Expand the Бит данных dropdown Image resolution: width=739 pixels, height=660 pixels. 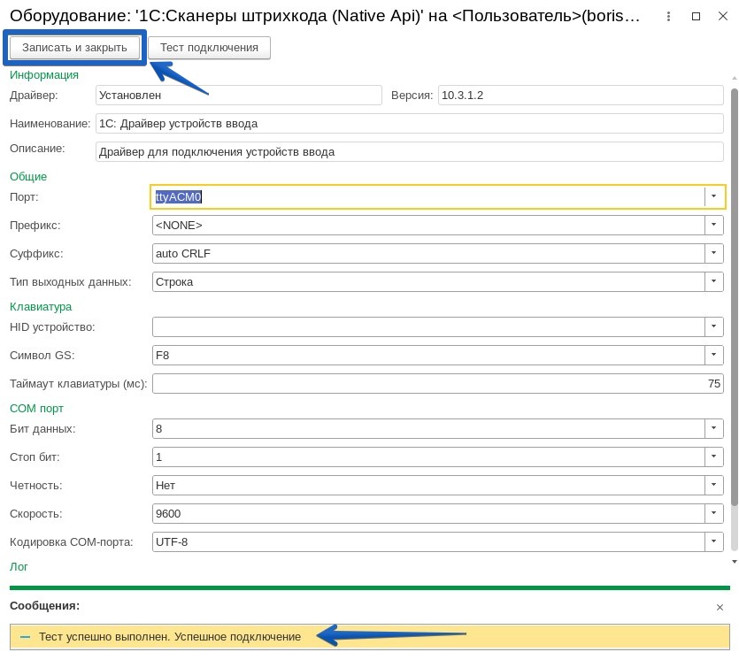(x=714, y=428)
